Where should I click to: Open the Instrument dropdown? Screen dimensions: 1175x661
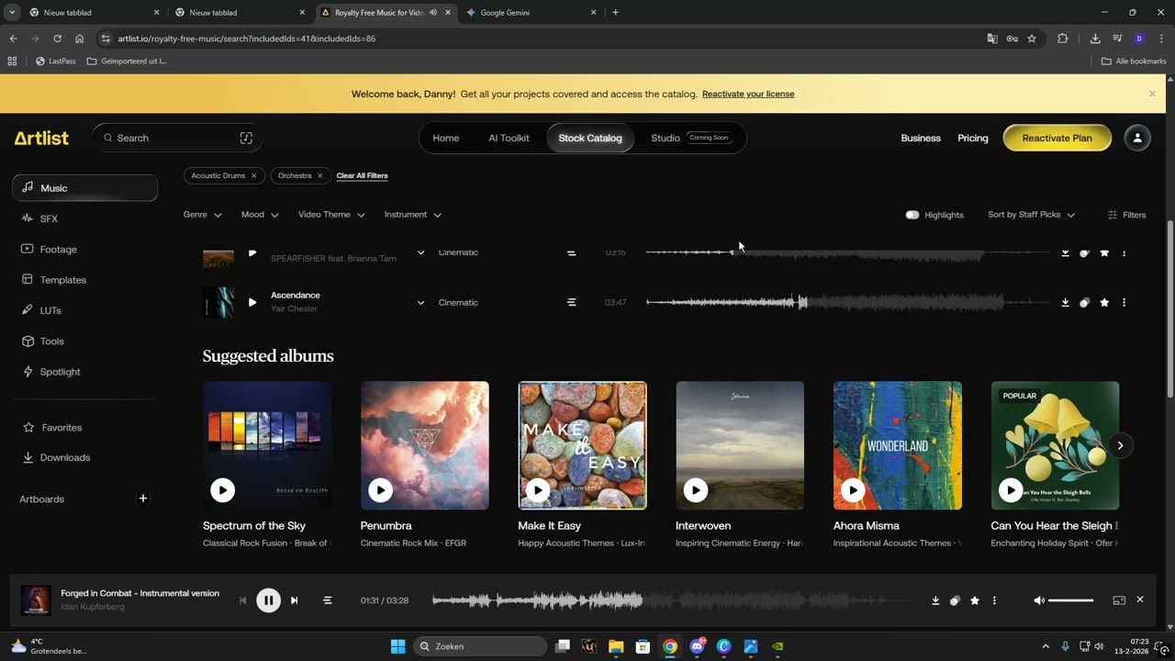[412, 215]
